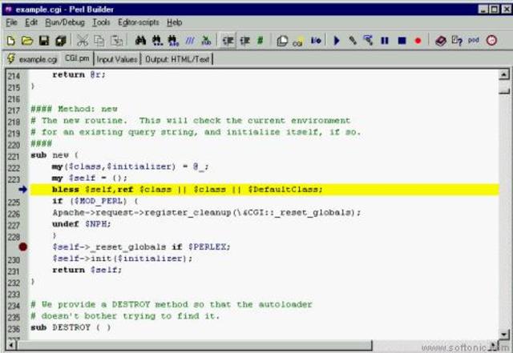Click the cgi toolbar icon

coord(297,42)
